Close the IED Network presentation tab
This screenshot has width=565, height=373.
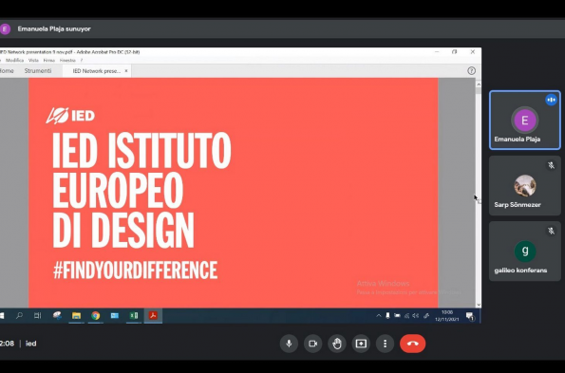point(126,71)
